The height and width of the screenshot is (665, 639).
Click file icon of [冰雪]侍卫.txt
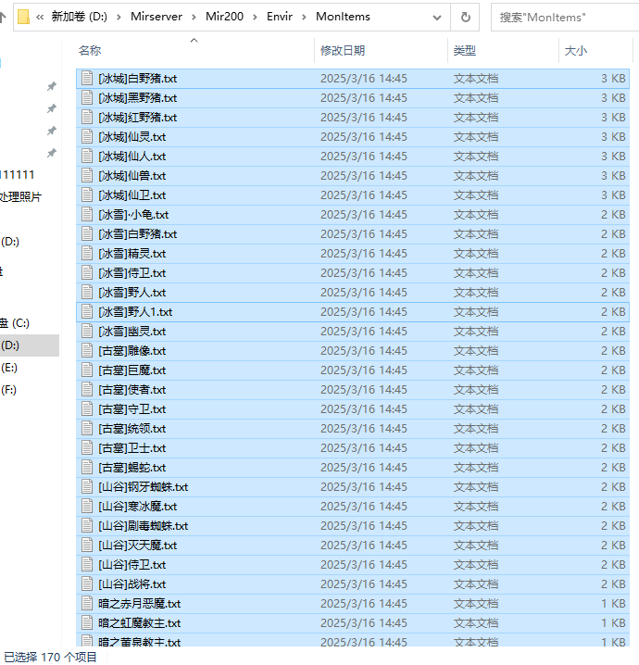pos(87,273)
